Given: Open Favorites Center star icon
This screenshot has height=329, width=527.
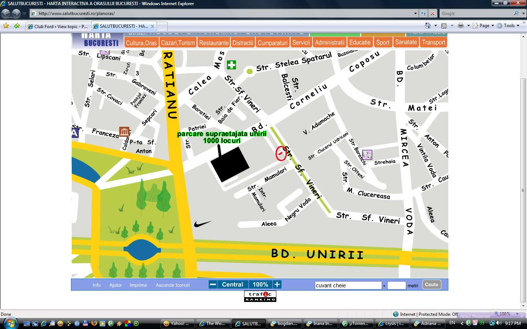Looking at the screenshot, I should tap(6, 26).
